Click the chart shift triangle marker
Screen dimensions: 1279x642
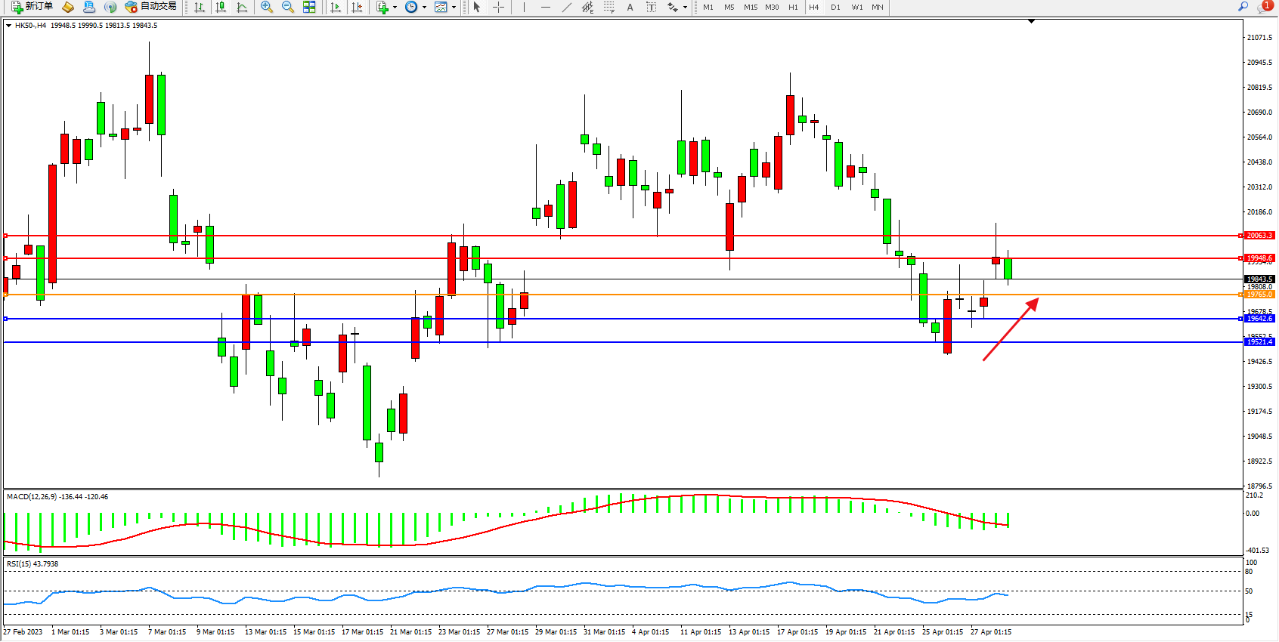1031,22
